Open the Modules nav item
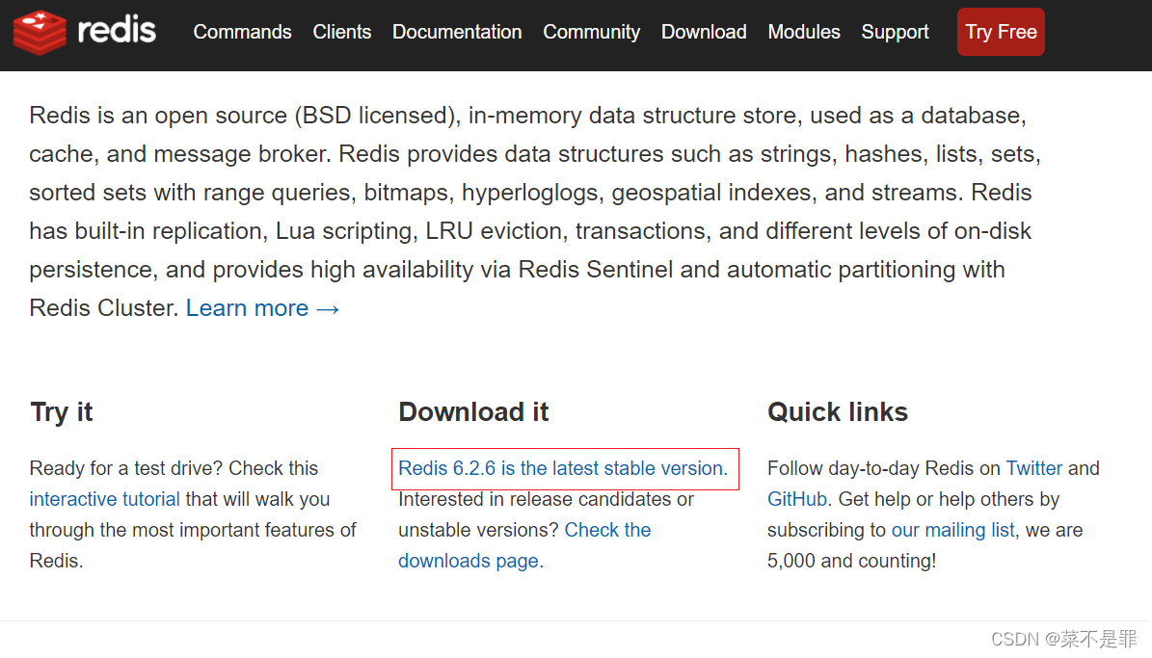This screenshot has height=658, width=1152. [804, 32]
